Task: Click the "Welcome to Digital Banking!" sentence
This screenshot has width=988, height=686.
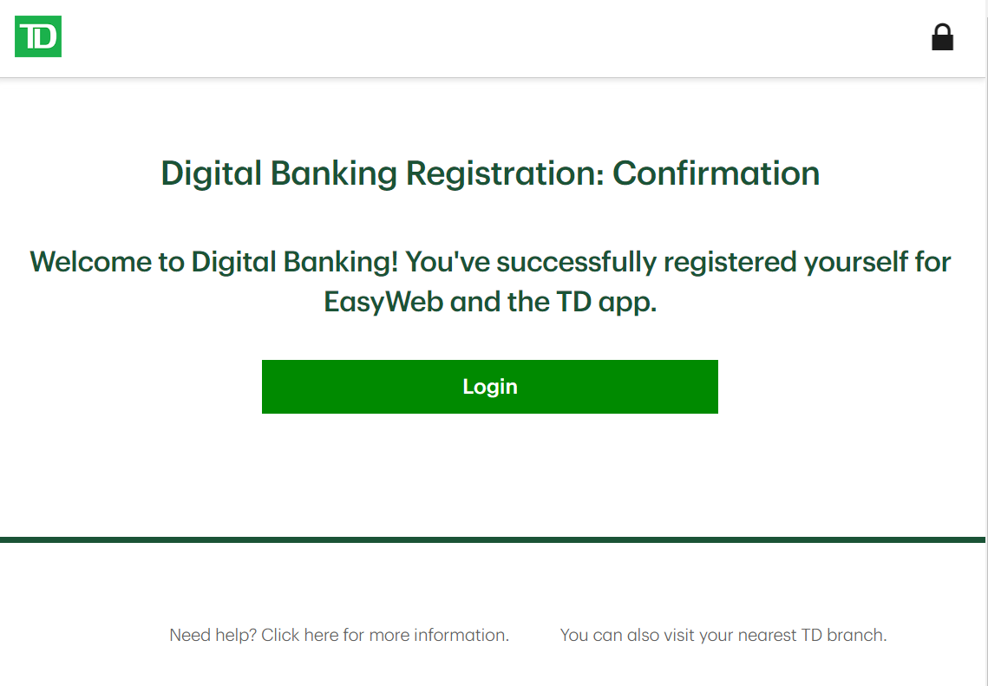Action: tap(213, 262)
